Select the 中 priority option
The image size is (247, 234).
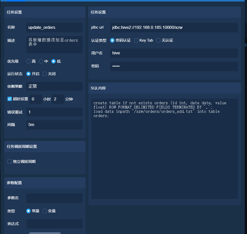40,61
